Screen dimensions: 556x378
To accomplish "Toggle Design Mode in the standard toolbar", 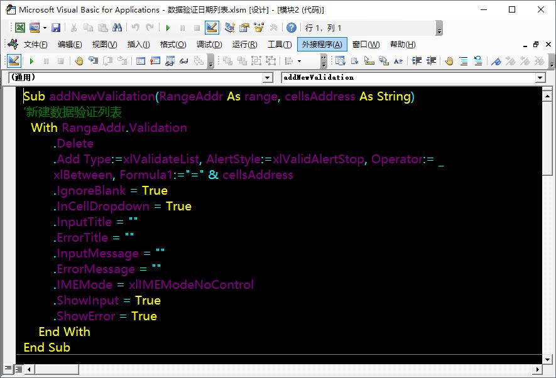I will point(212,28).
